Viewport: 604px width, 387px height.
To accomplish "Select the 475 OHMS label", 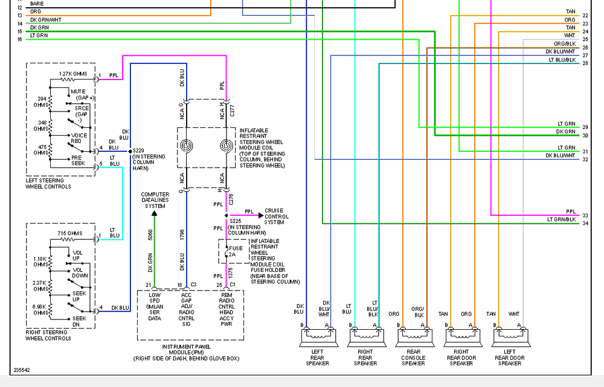I will (41, 150).
